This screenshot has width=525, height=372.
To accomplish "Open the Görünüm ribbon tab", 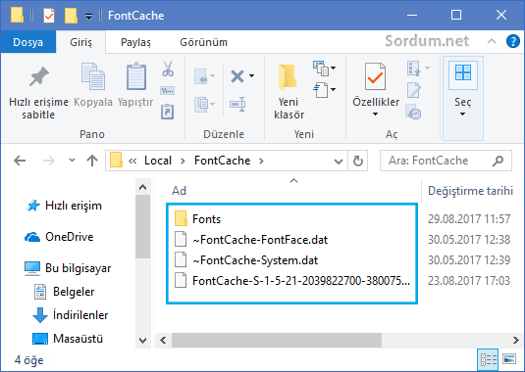I will click(x=203, y=42).
